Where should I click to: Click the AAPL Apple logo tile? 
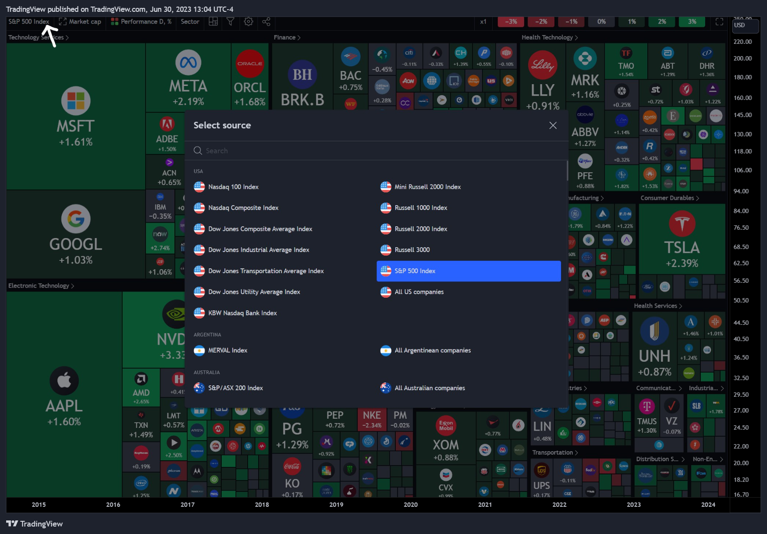[64, 381]
